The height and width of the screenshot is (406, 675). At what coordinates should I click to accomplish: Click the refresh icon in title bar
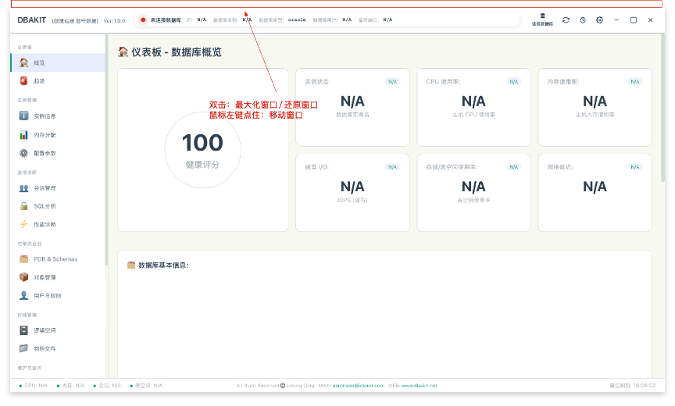[x=566, y=20]
